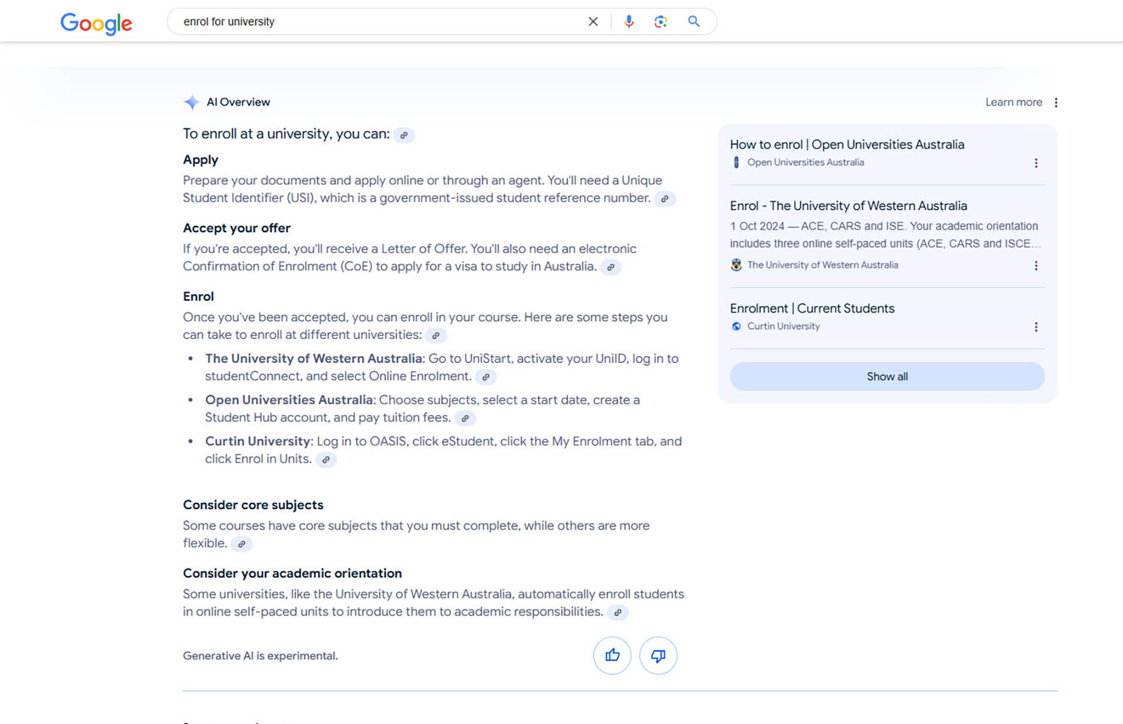The width and height of the screenshot is (1123, 724).
Task: Open options for Curtin University source
Action: pos(1036,327)
